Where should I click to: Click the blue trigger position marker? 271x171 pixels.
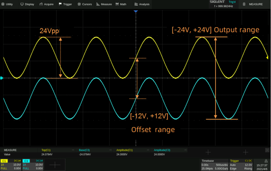click(136, 12)
